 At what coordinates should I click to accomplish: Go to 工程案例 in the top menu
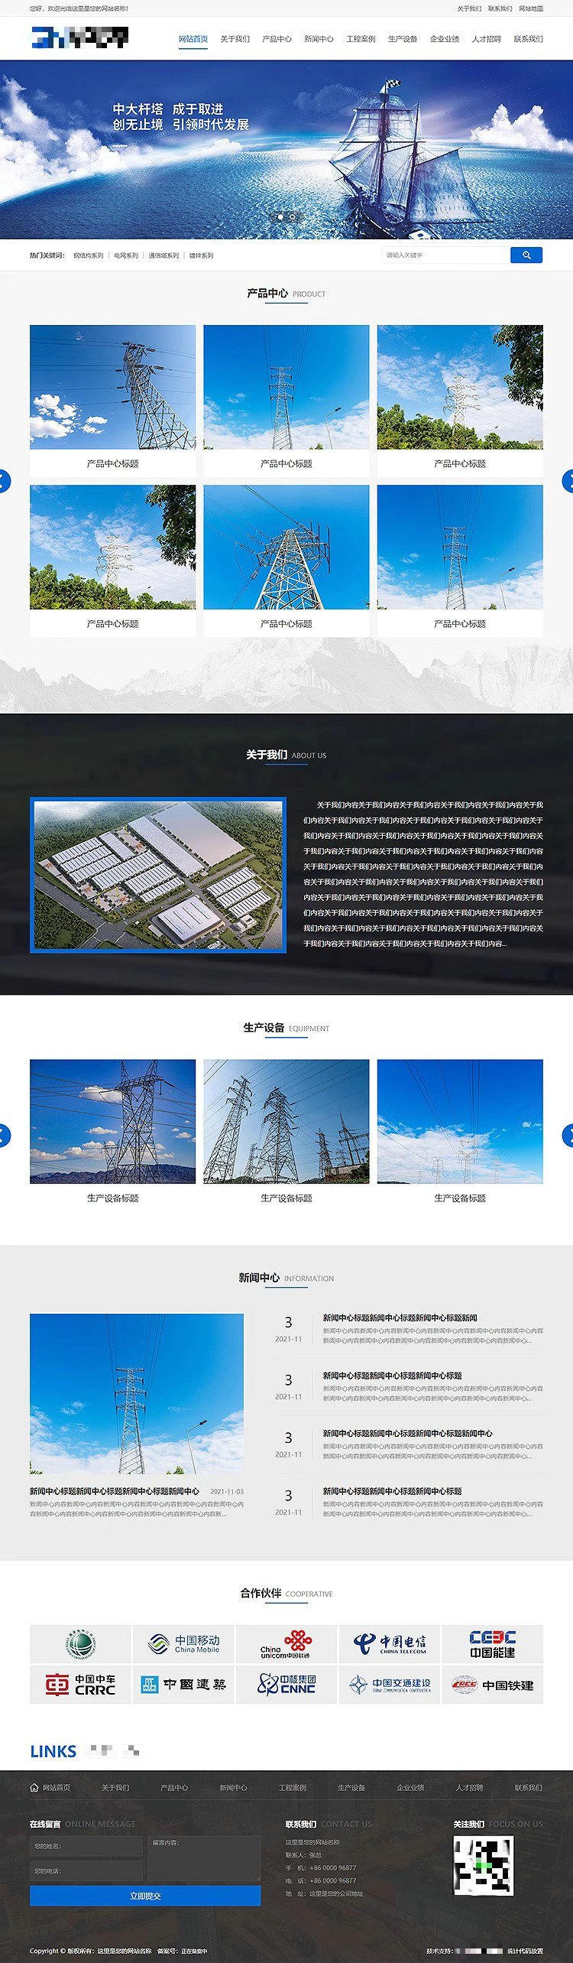[x=361, y=39]
